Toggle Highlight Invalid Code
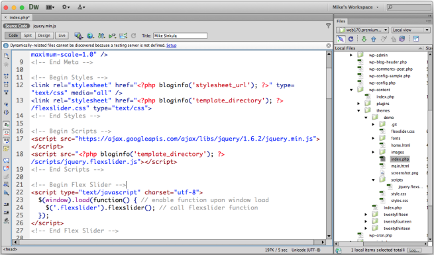434x255 pixels. point(6,133)
